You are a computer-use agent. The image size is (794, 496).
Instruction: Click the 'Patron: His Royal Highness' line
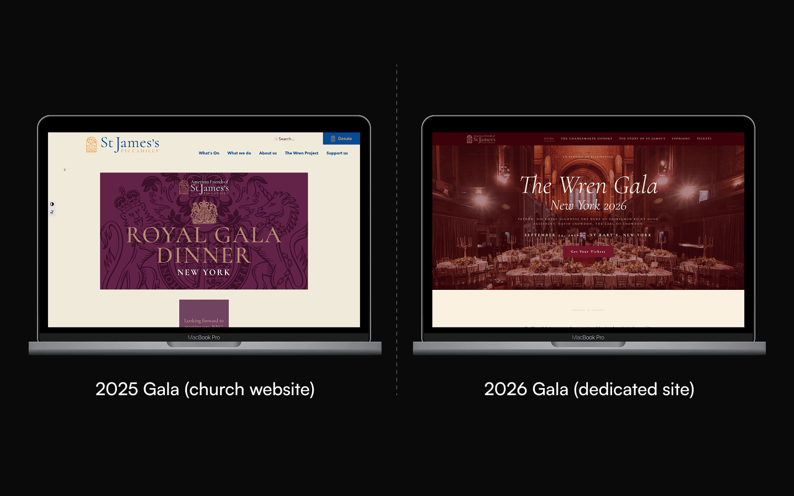point(588,219)
